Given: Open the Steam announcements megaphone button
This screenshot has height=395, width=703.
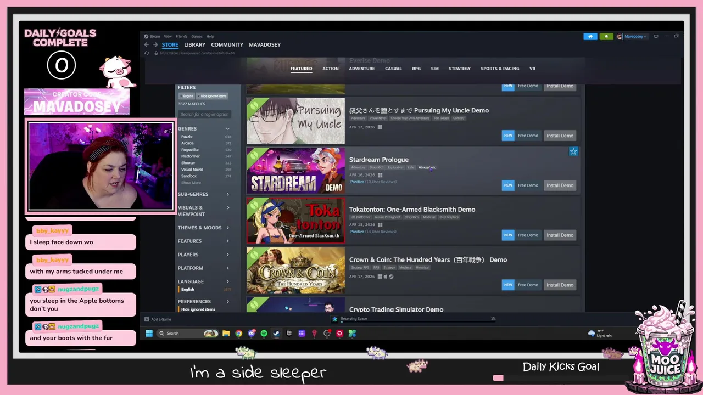Looking at the screenshot, I should click(x=590, y=36).
